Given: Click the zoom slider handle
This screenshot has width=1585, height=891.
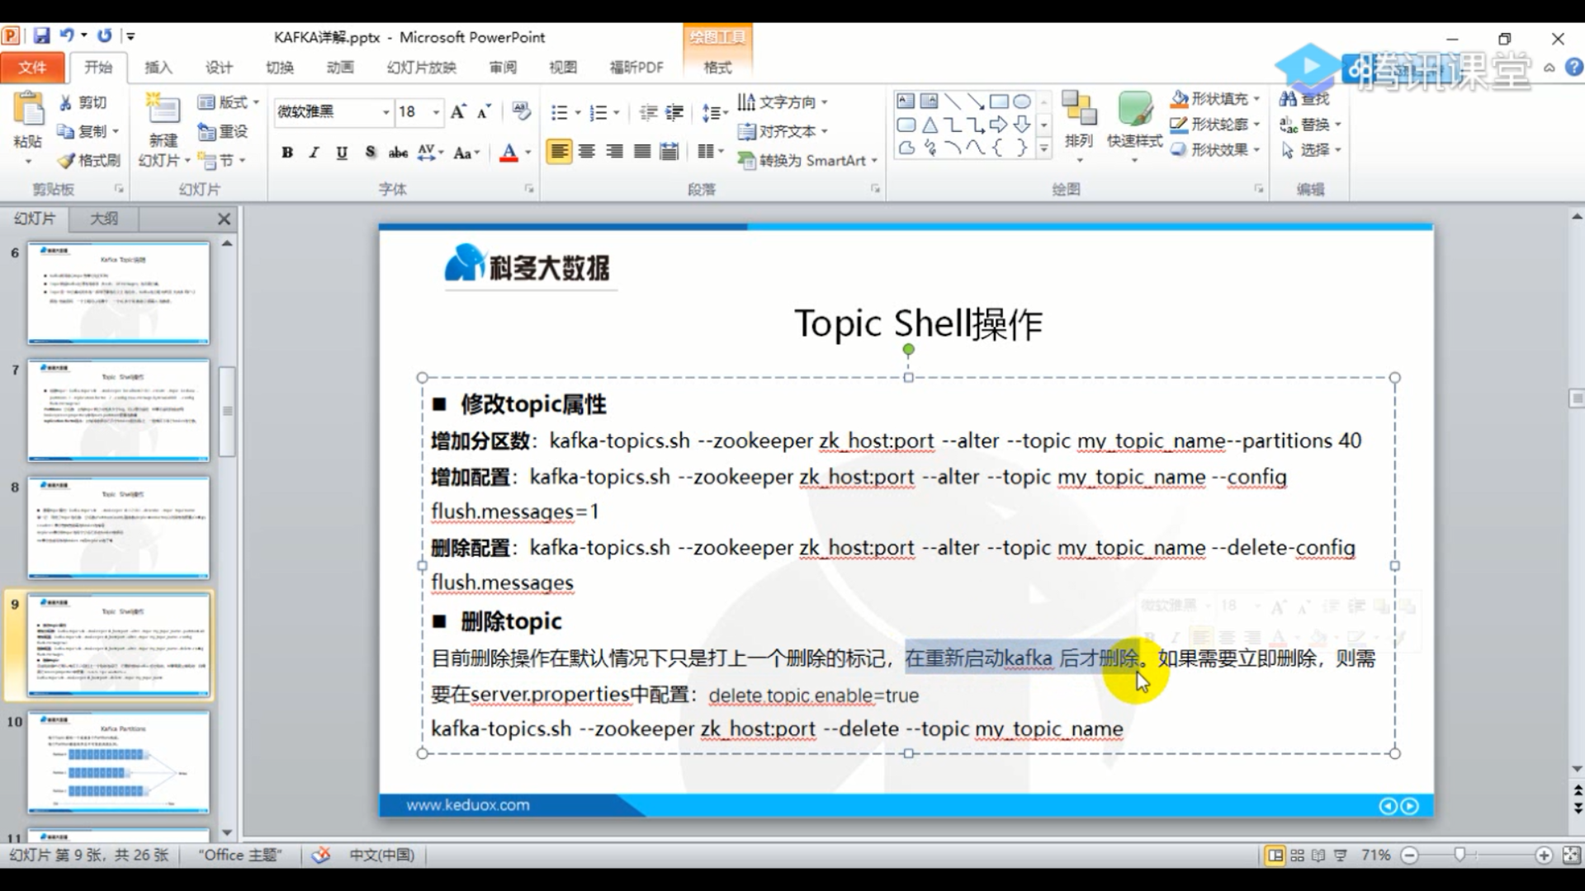Looking at the screenshot, I should (1460, 856).
